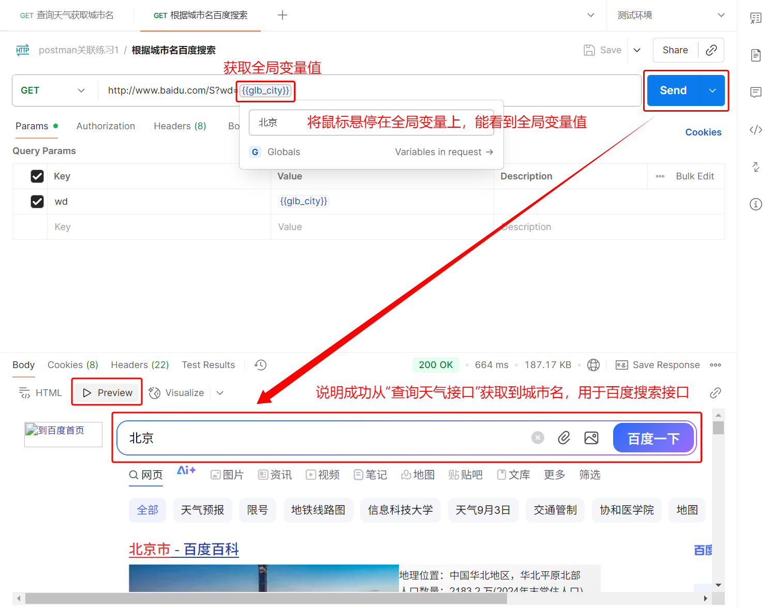Open the 北京市 - 百度百科 result link

click(184, 549)
